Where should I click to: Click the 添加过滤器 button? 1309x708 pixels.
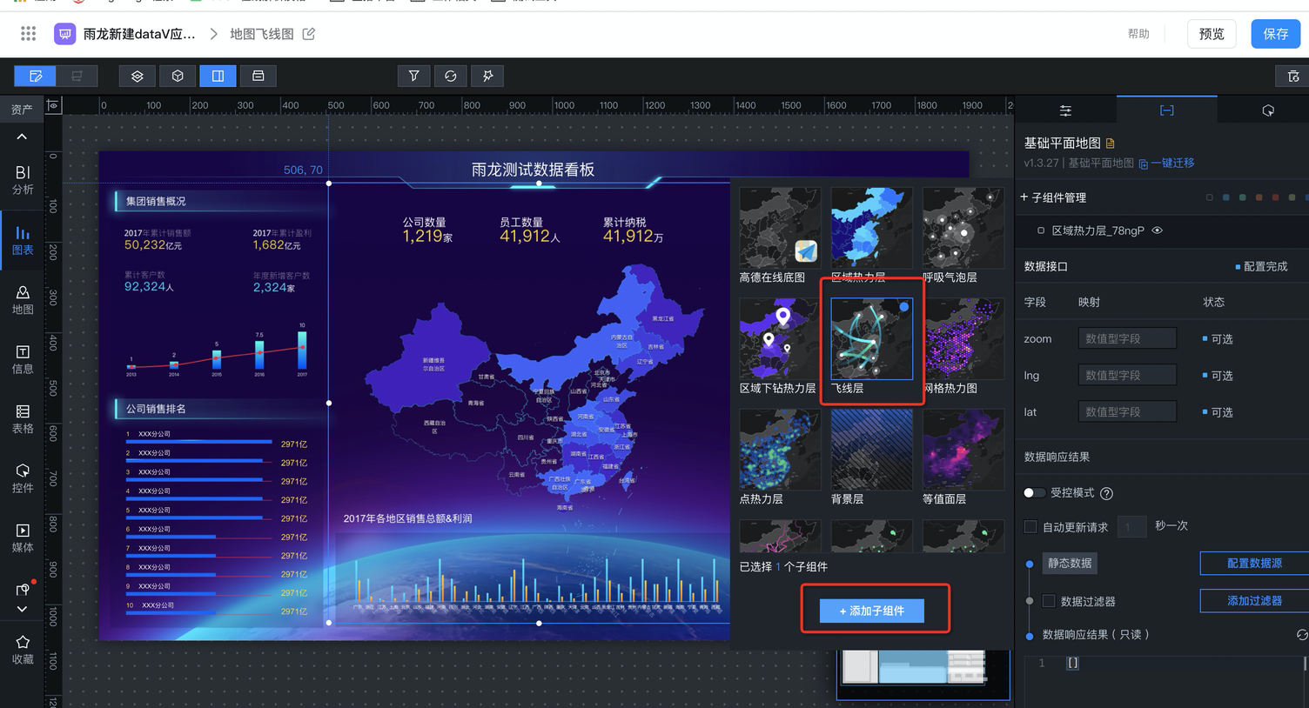(1254, 601)
